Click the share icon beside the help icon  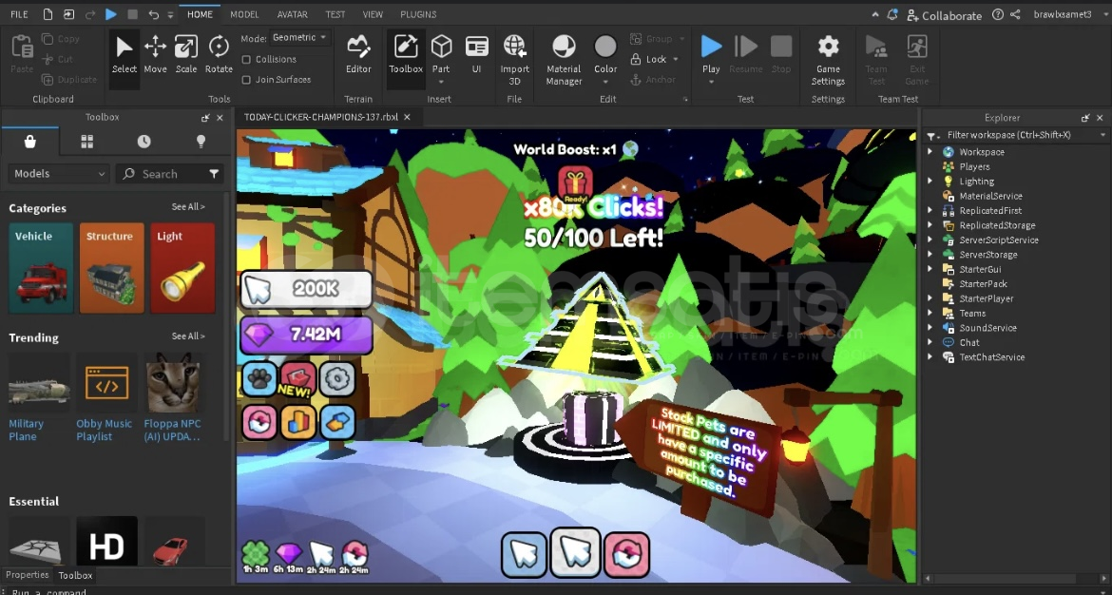coord(1016,14)
